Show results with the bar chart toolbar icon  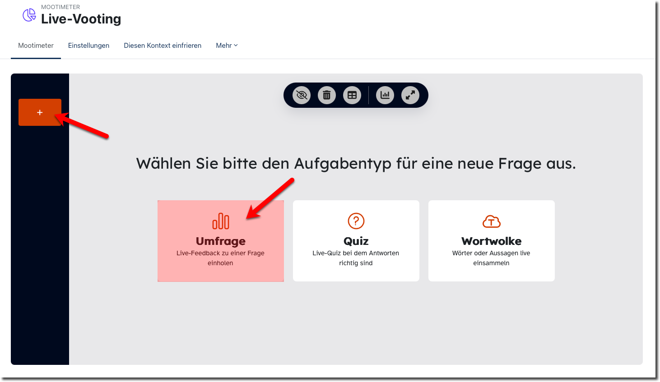(x=385, y=95)
